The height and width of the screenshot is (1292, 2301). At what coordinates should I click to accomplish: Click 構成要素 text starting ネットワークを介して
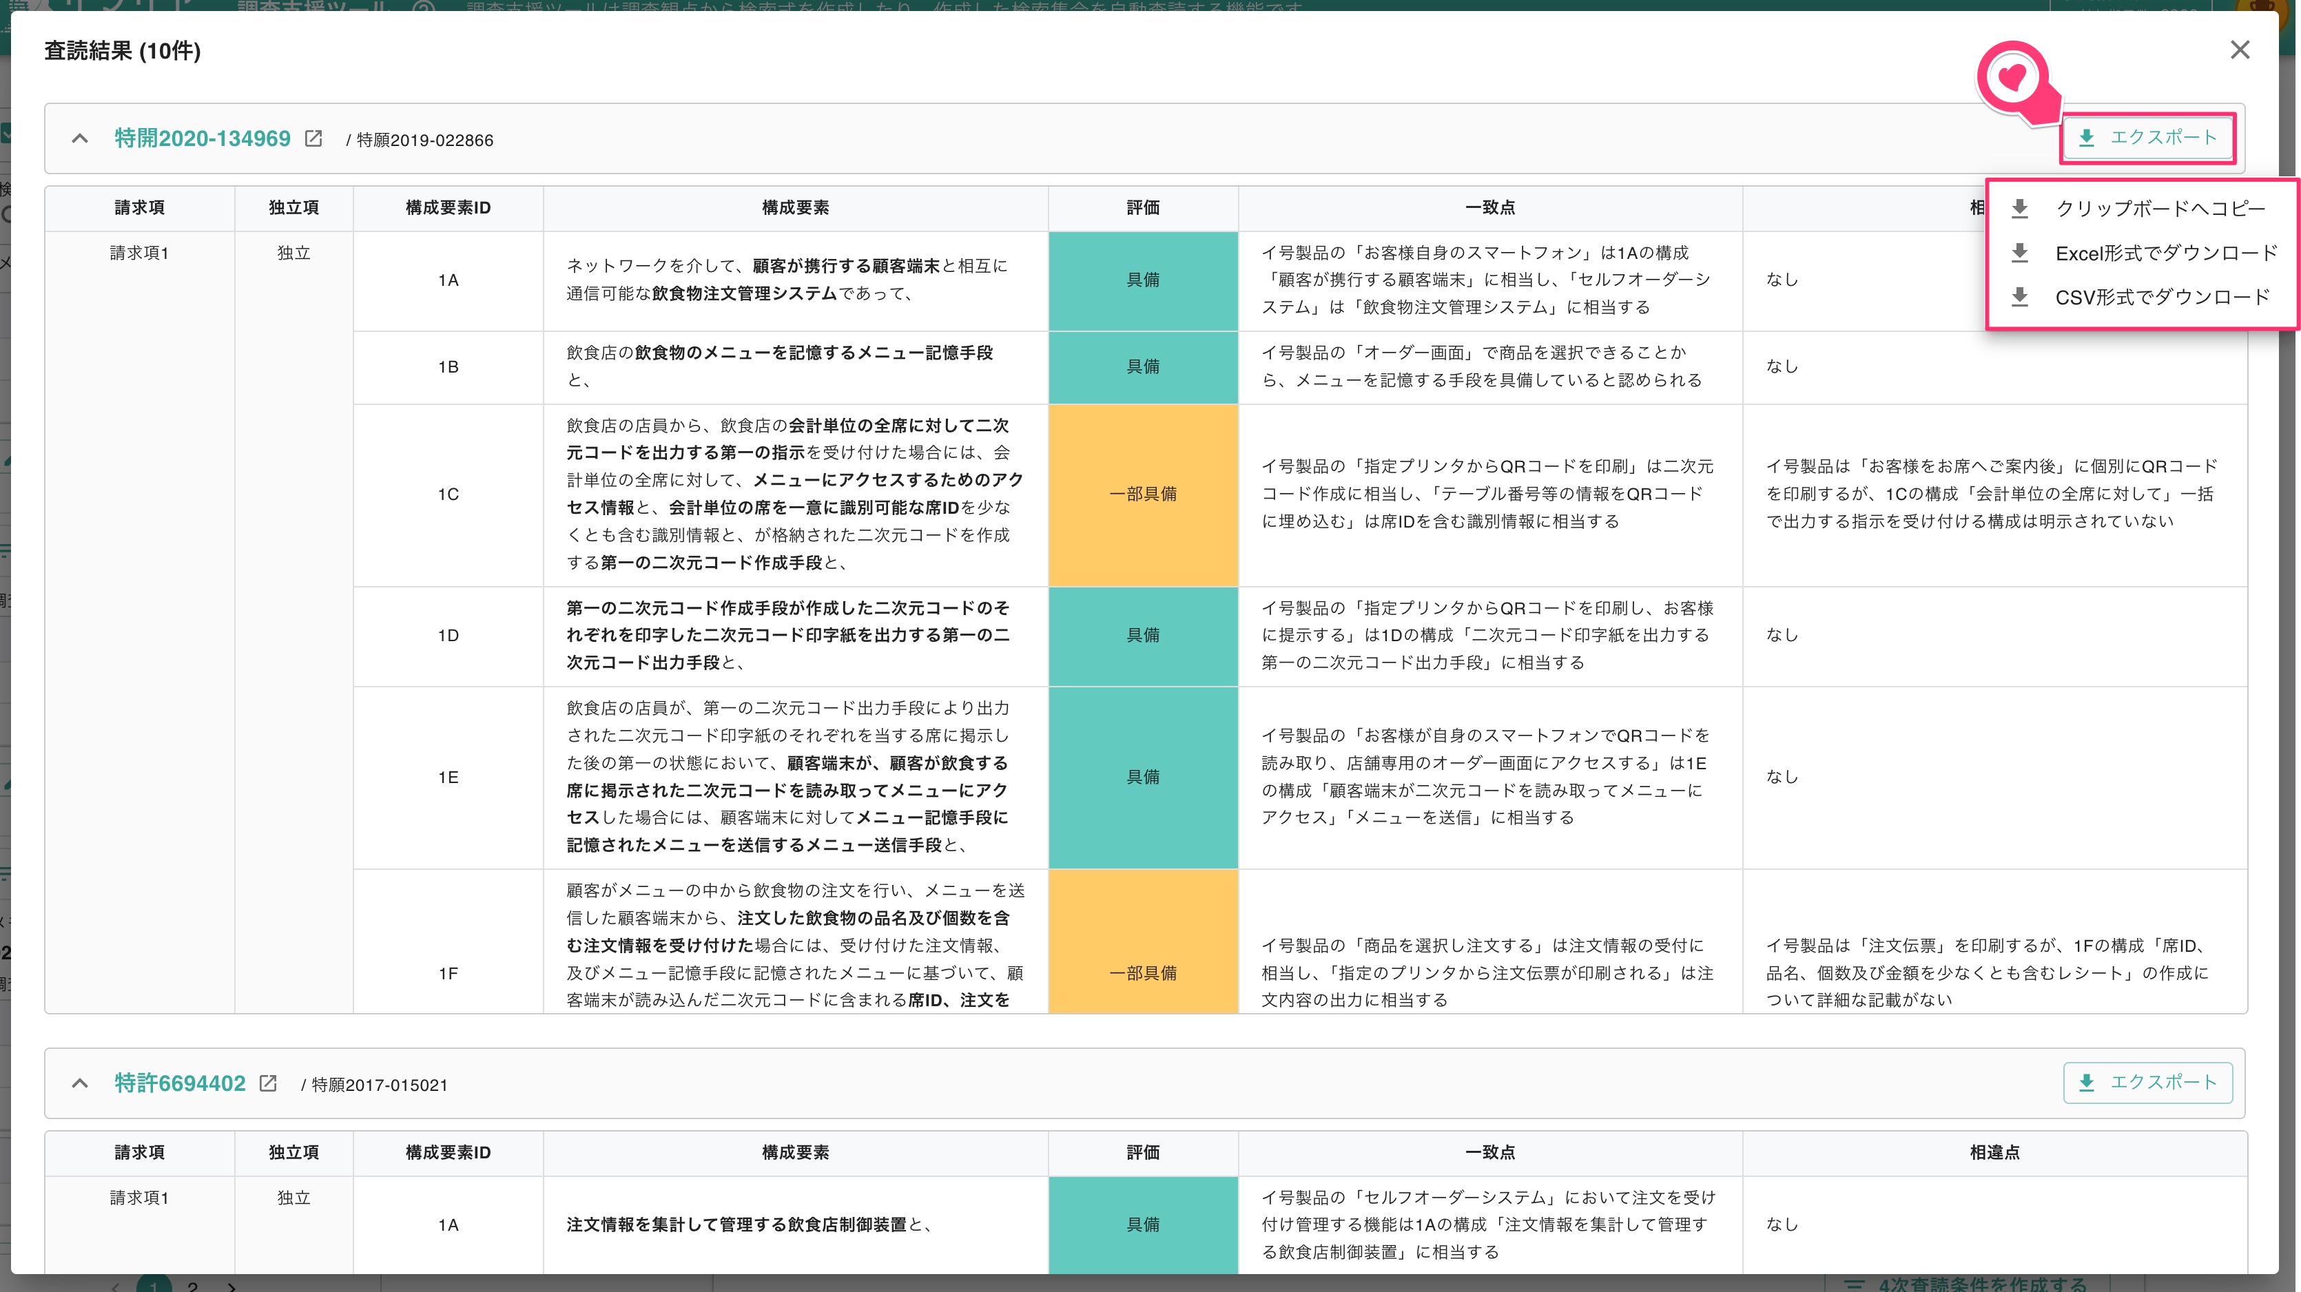(787, 280)
